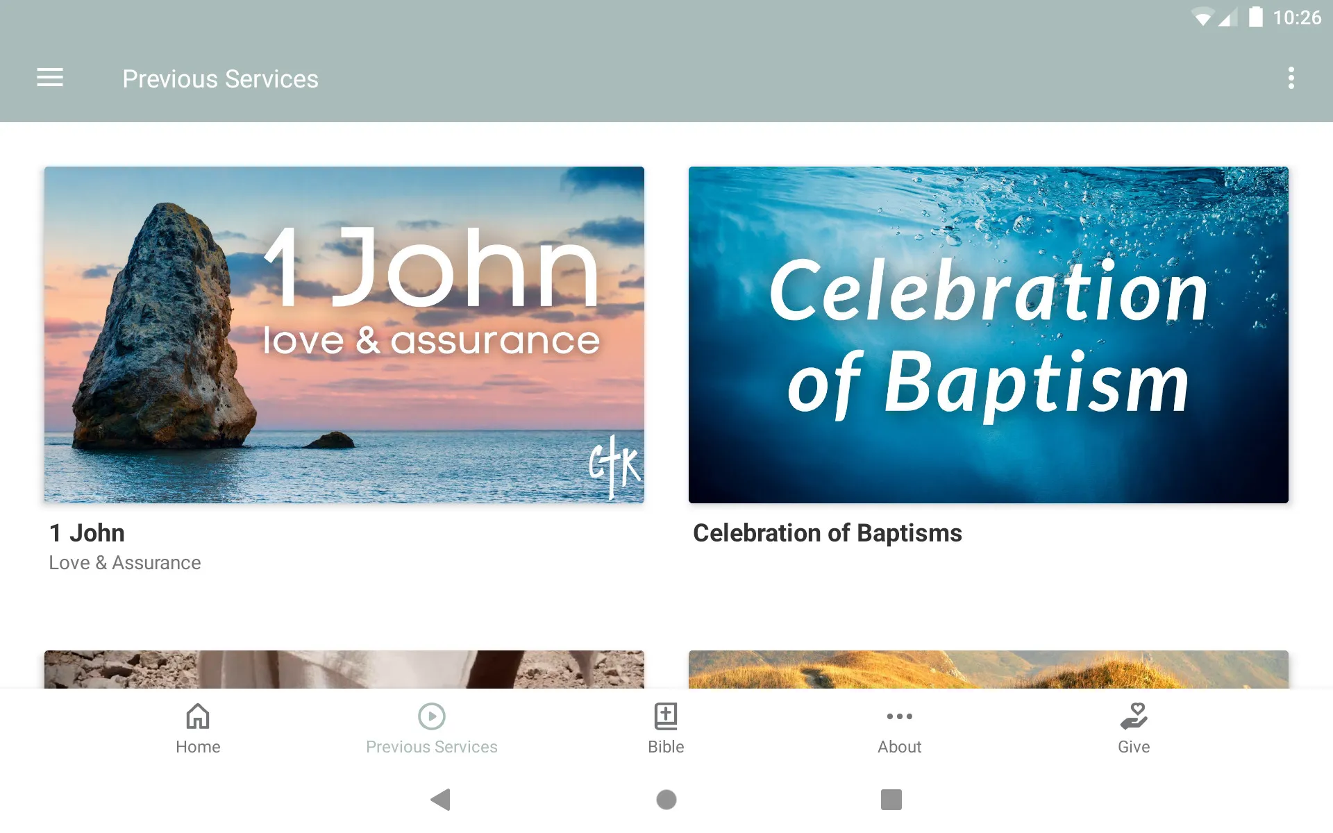Select the Home tab
1333x833 pixels.
coord(196,727)
